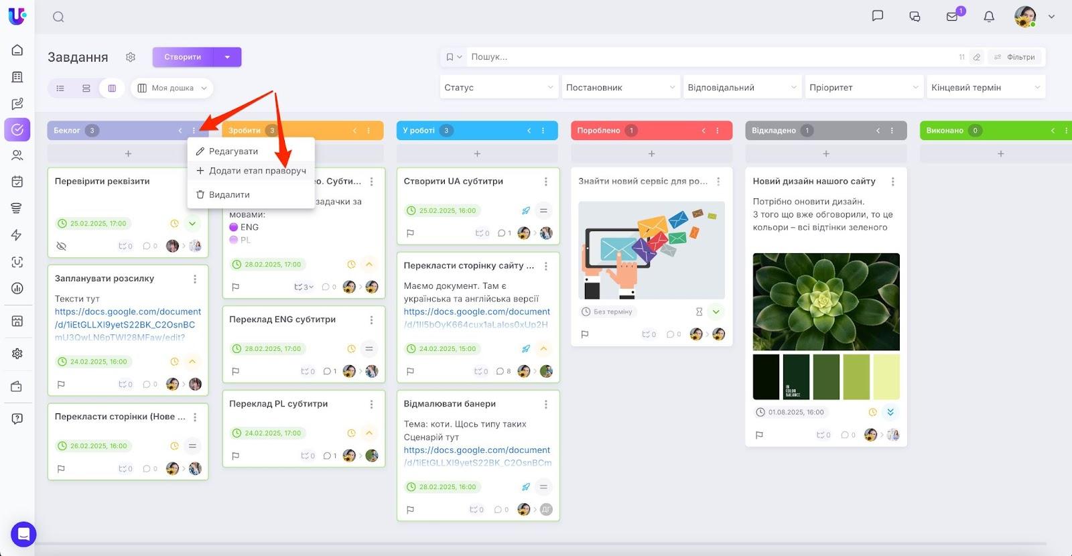The image size is (1072, 556).
Task: Expand Створити button dropdown arrow
Action: 227,57
